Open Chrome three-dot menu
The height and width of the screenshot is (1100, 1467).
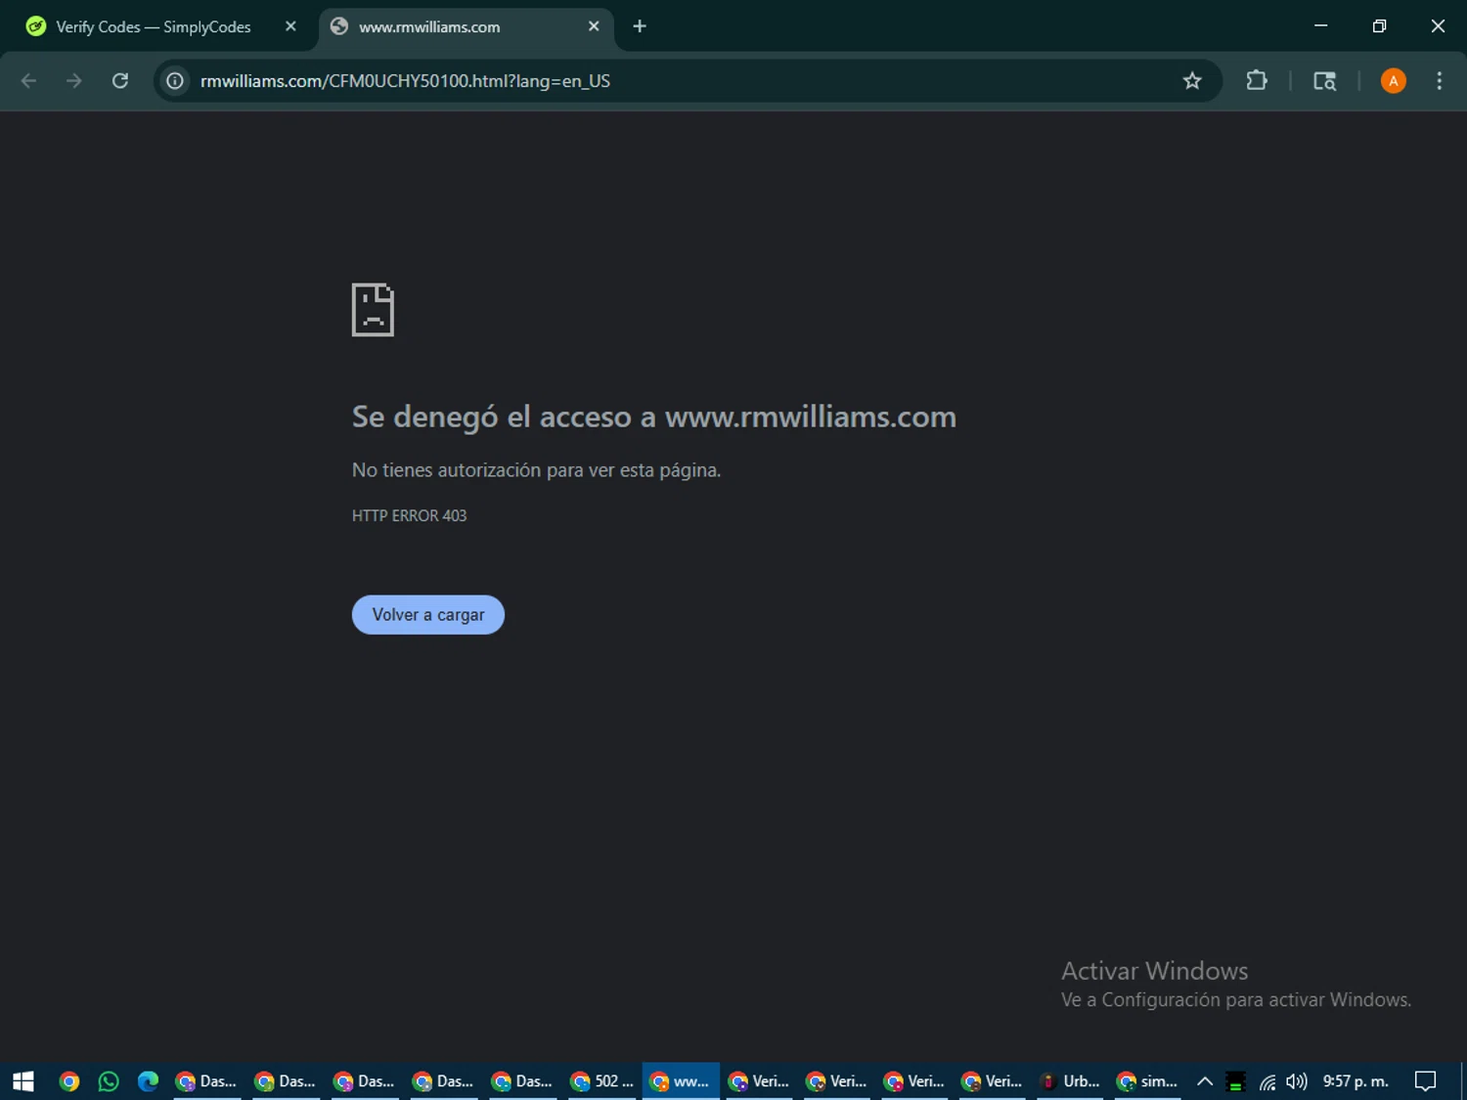pyautogui.click(x=1439, y=81)
